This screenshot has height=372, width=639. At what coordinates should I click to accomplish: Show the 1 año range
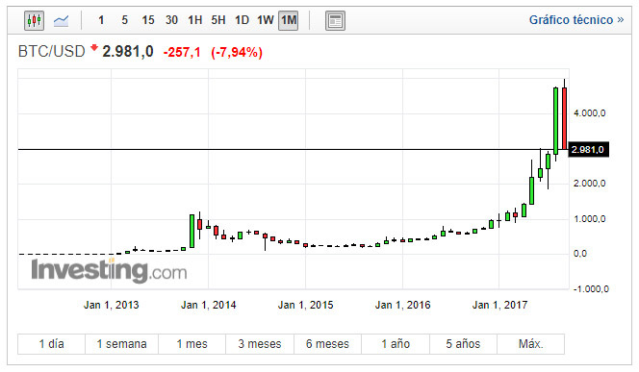click(x=396, y=344)
